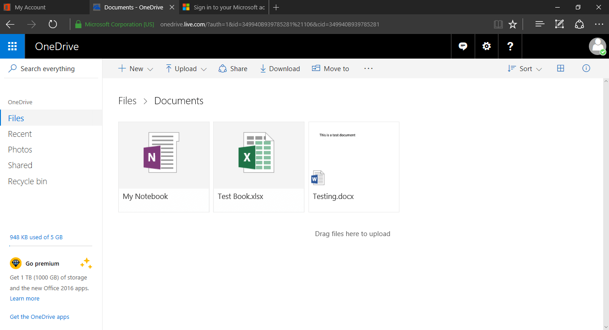Switch to tiles view layout icon
Viewport: 609px width, 330px height.
(560, 68)
